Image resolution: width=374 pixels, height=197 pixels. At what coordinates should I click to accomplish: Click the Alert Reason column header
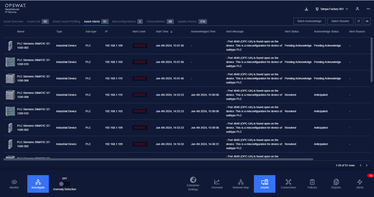tap(357, 32)
